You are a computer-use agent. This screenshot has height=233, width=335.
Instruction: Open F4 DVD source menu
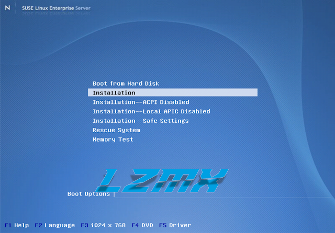pos(142,225)
